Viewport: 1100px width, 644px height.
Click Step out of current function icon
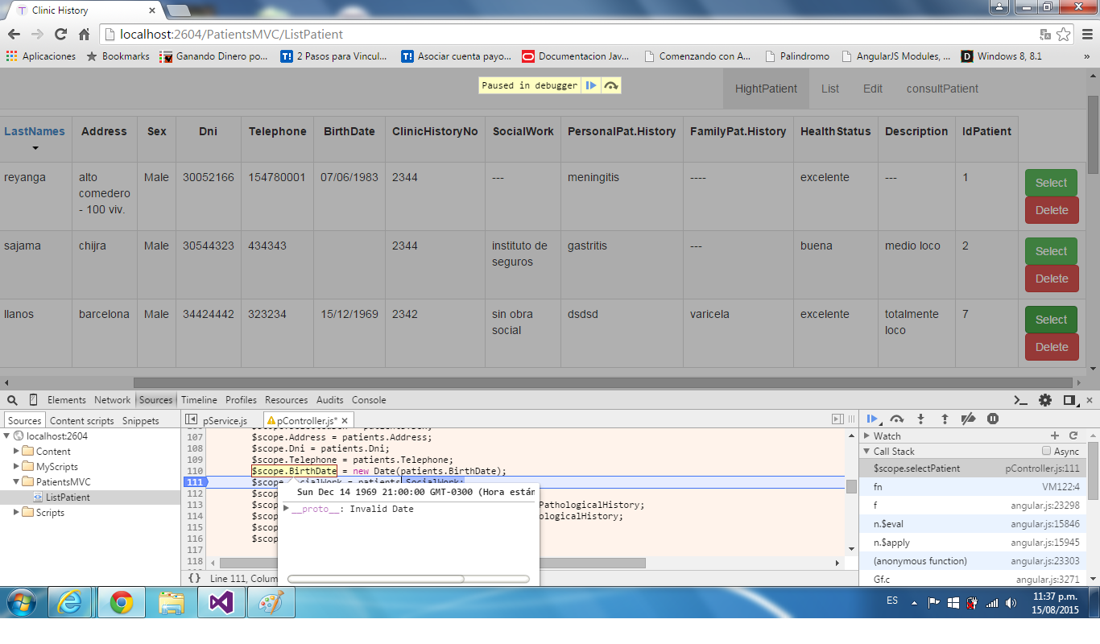click(x=945, y=419)
